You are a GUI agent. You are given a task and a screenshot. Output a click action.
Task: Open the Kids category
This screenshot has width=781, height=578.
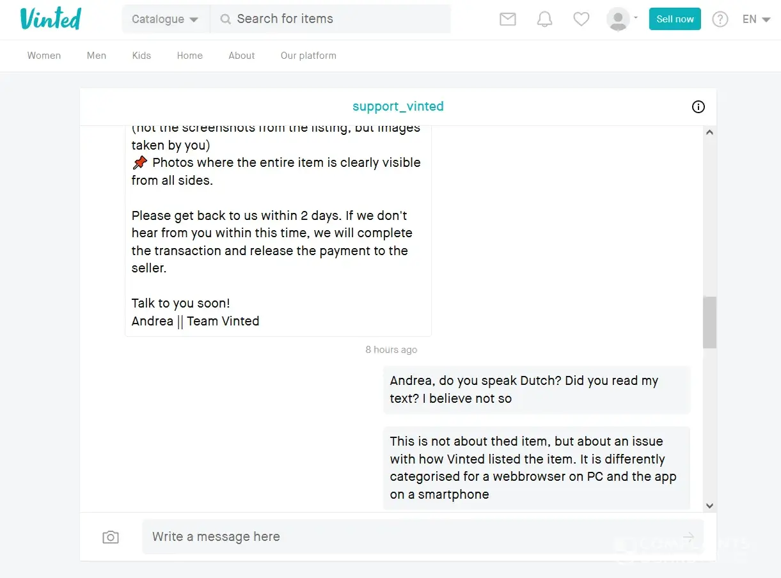tap(141, 56)
